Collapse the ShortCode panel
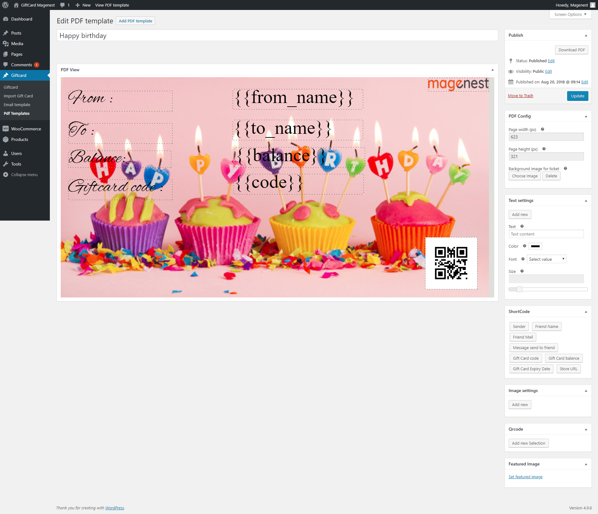The image size is (598, 514). pos(586,312)
